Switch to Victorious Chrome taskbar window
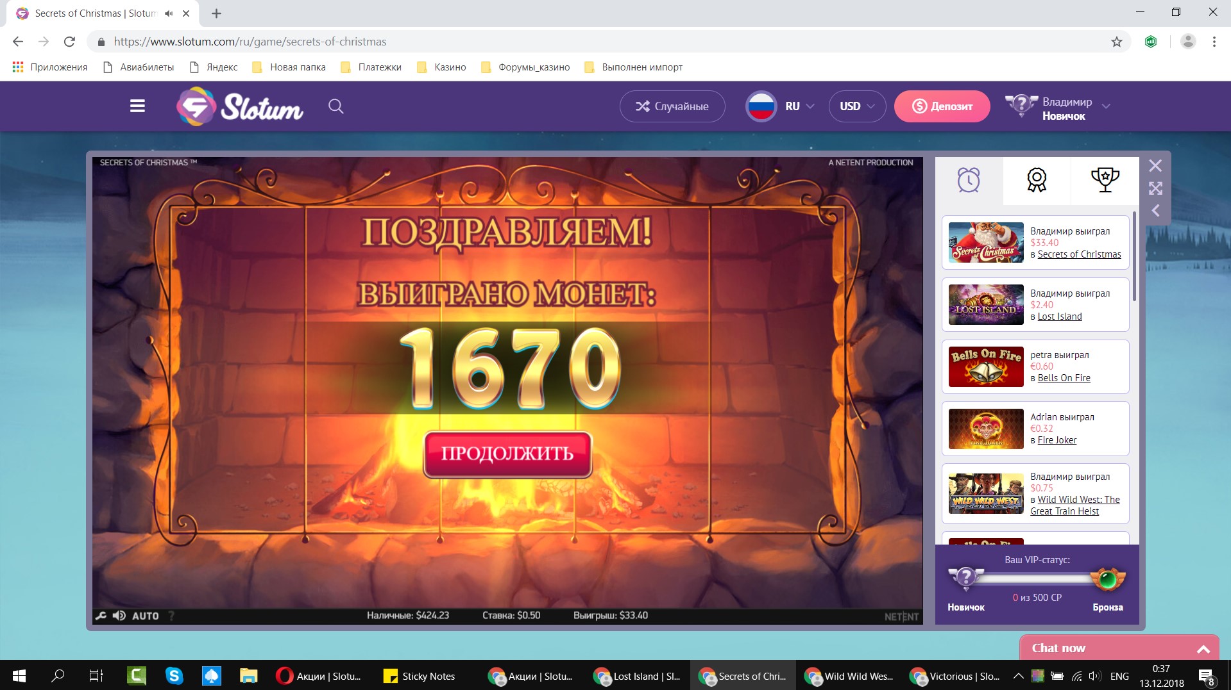The image size is (1231, 690). [x=954, y=676]
